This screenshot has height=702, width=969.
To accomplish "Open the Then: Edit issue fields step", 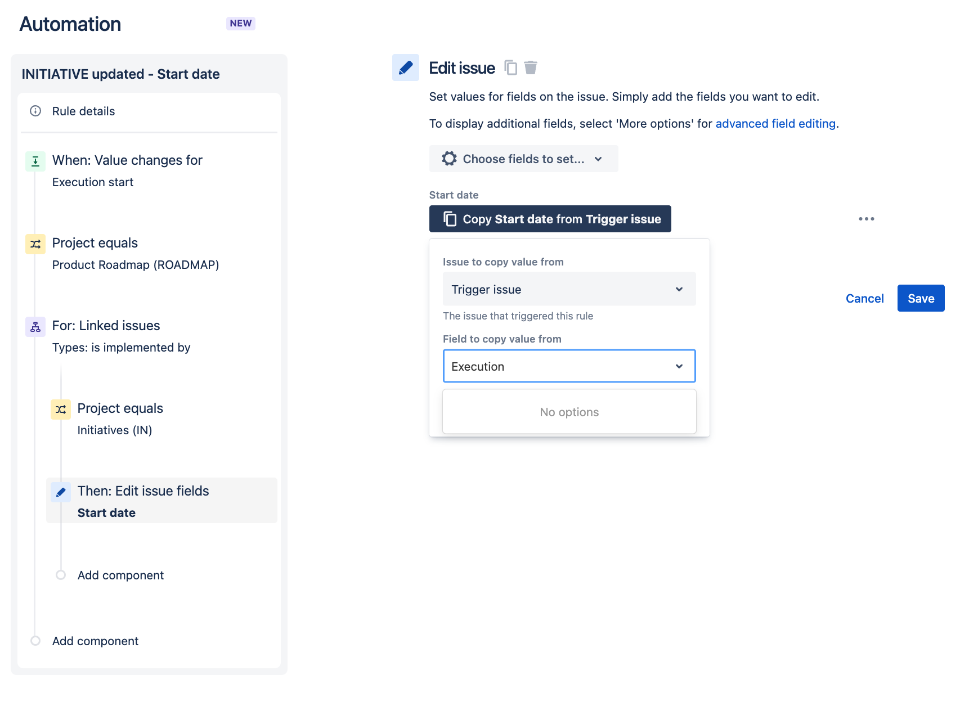I will coord(162,501).
